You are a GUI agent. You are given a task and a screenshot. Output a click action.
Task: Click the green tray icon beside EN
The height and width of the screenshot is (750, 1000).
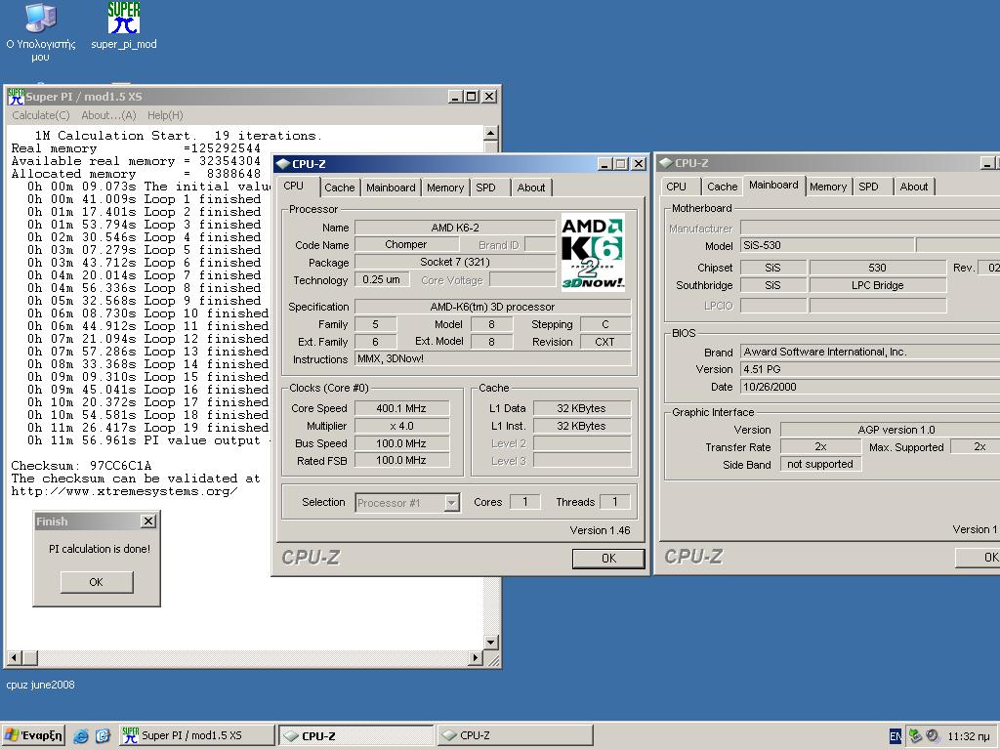click(x=915, y=736)
